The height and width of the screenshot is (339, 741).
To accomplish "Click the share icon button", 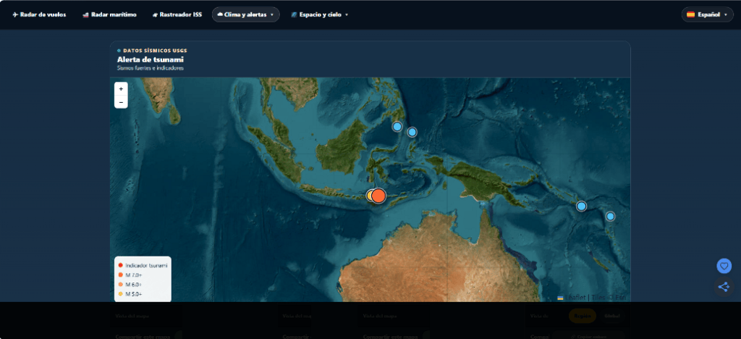I will click(x=724, y=287).
